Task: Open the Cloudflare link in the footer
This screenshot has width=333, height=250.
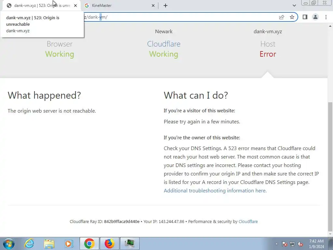Action: (x=248, y=221)
